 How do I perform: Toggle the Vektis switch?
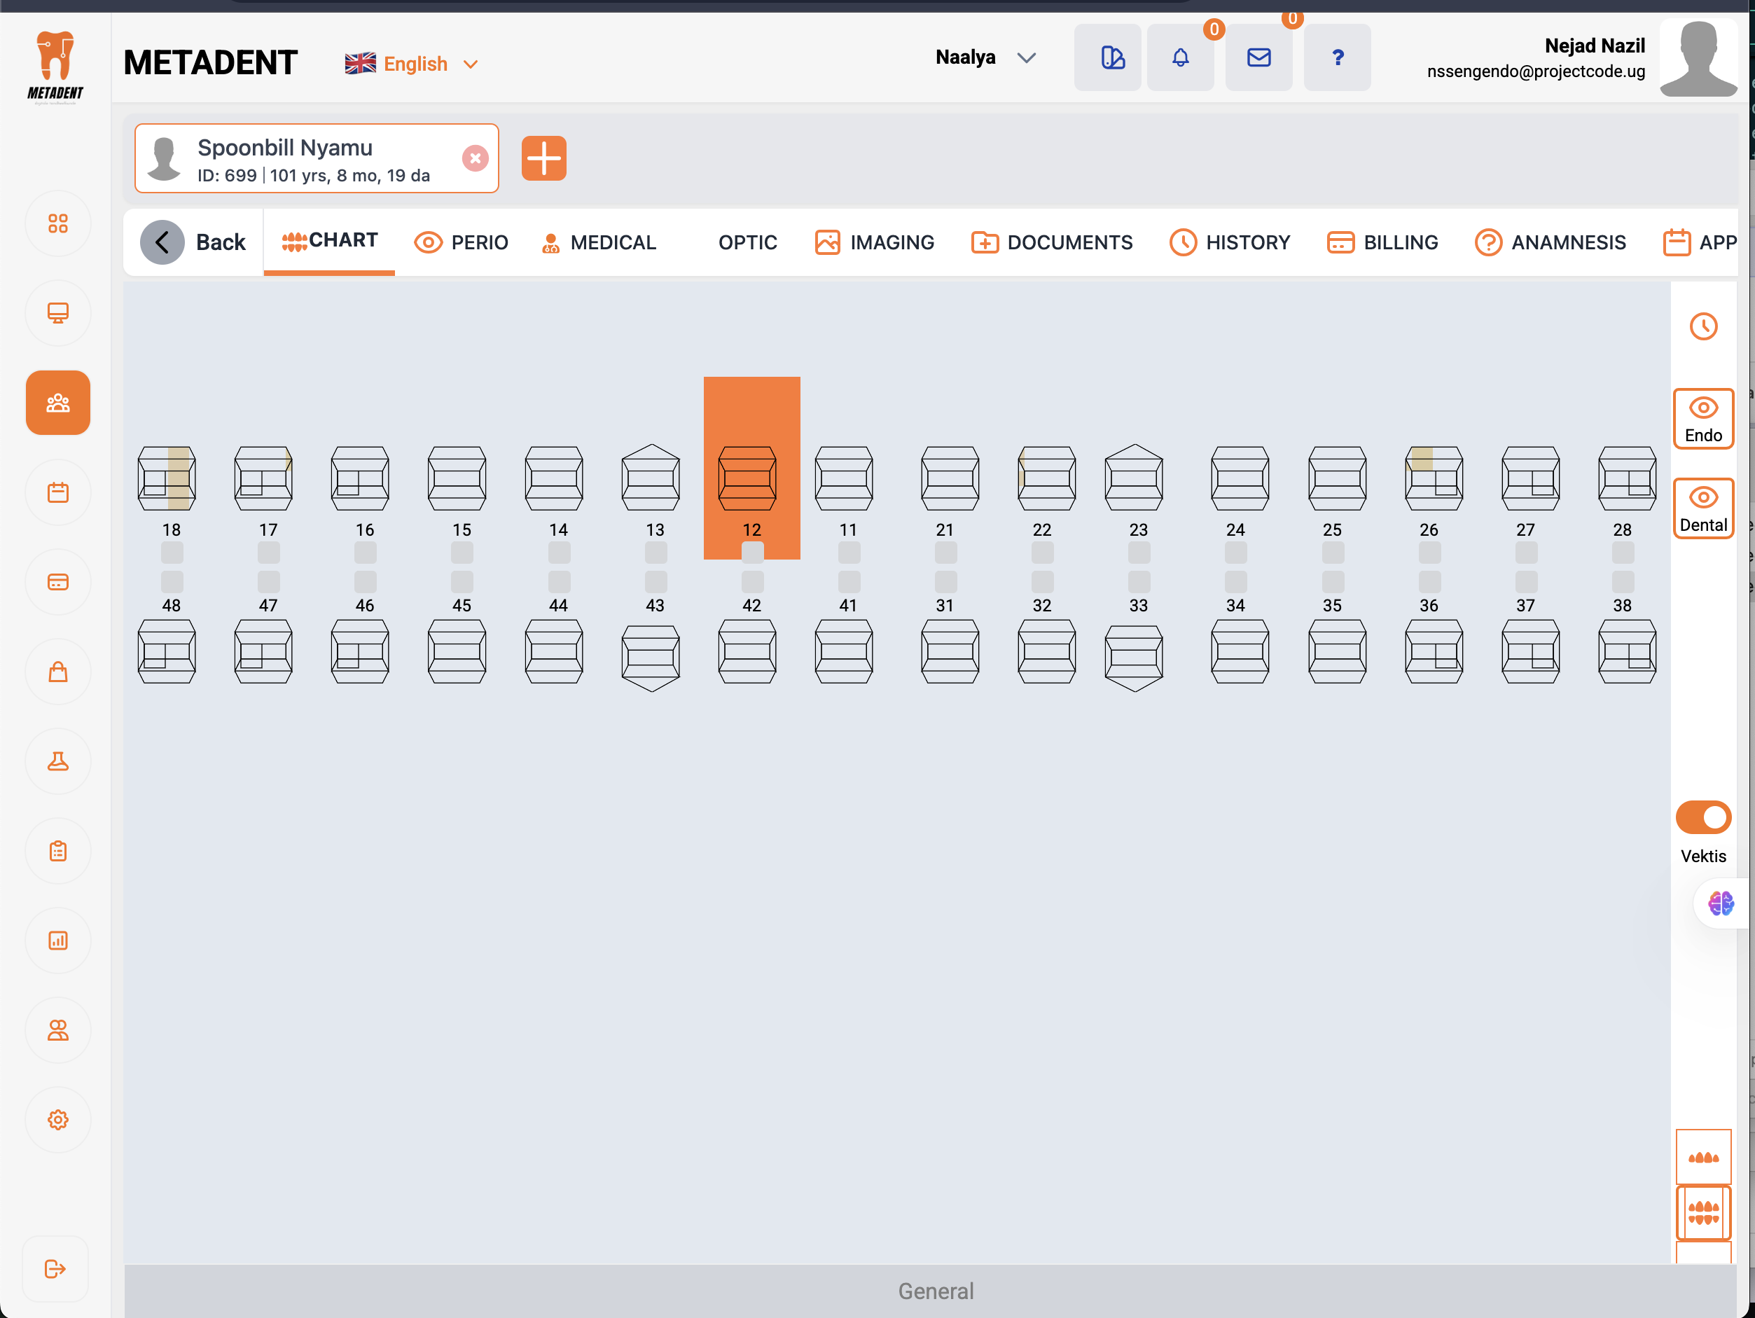[1702, 817]
